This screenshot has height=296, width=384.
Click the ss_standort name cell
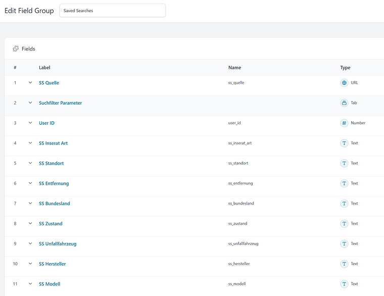pos(238,163)
